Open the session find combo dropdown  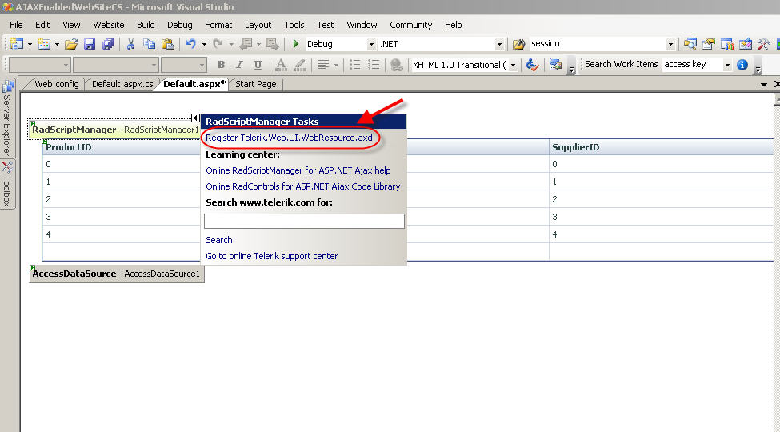(x=670, y=44)
